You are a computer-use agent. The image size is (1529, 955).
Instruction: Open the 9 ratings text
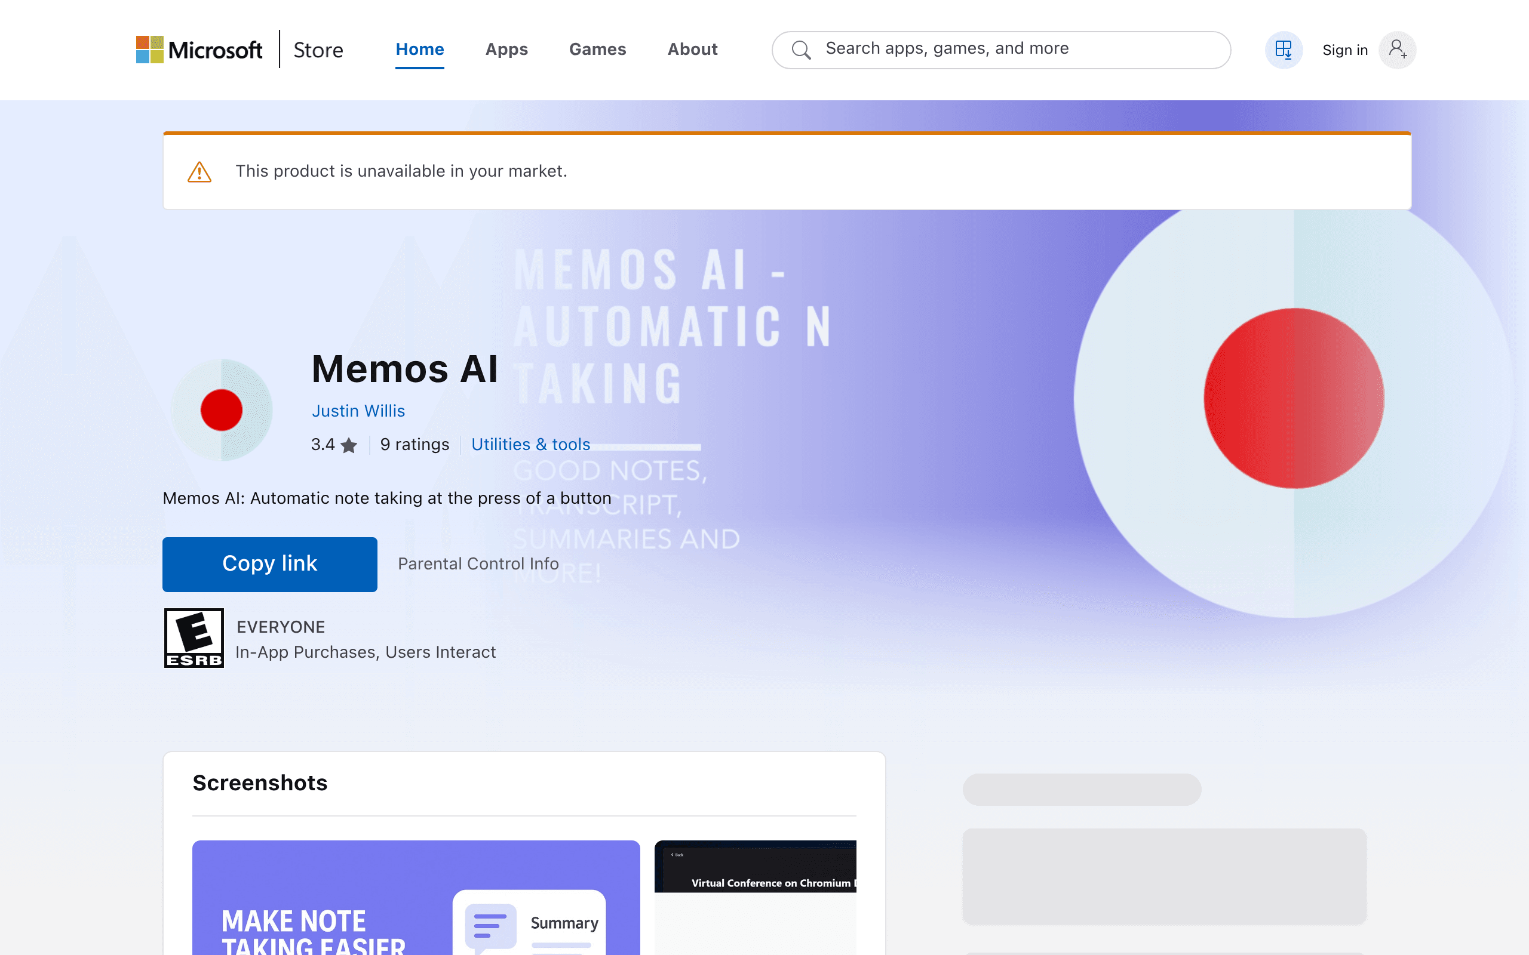[415, 445]
